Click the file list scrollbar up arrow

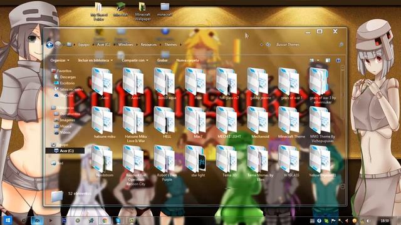click(343, 68)
